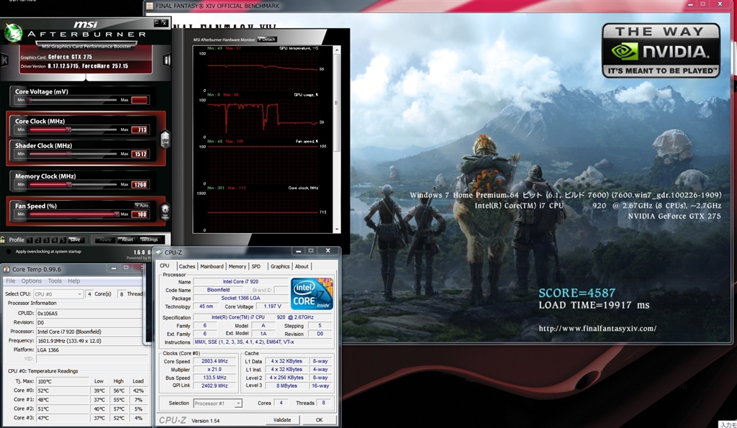Toggle the fan speed Auto button

[140, 205]
